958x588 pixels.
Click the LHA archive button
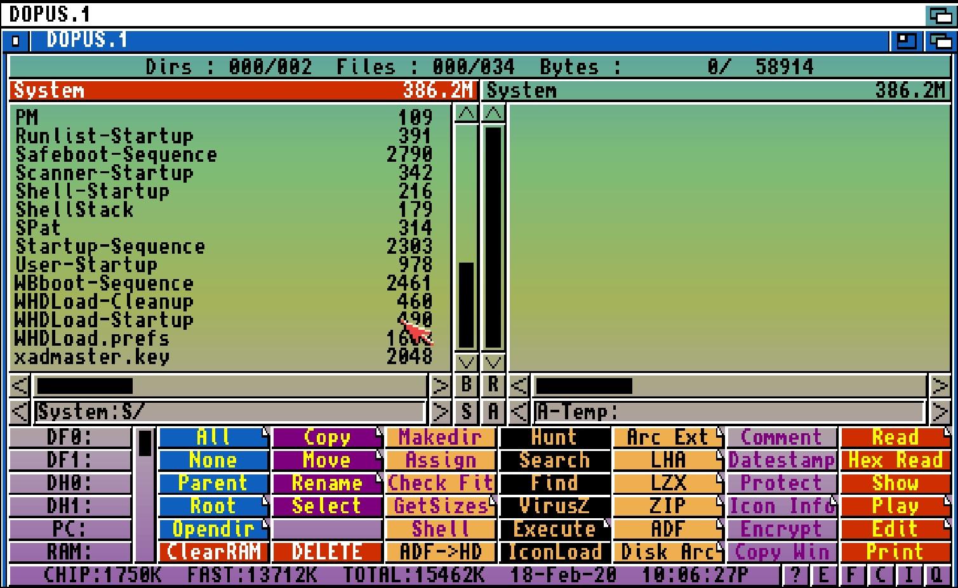[x=669, y=460]
